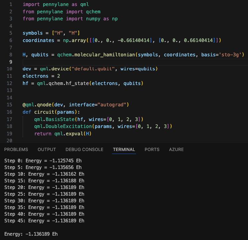Click the @qml.qnode decorator line
Screen dimensions: 248x240
76,105
